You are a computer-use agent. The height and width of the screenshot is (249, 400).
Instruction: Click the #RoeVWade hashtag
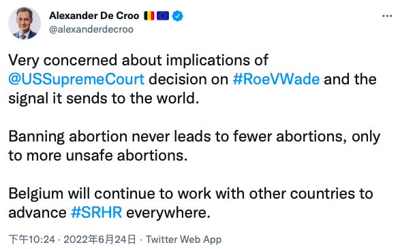click(276, 79)
